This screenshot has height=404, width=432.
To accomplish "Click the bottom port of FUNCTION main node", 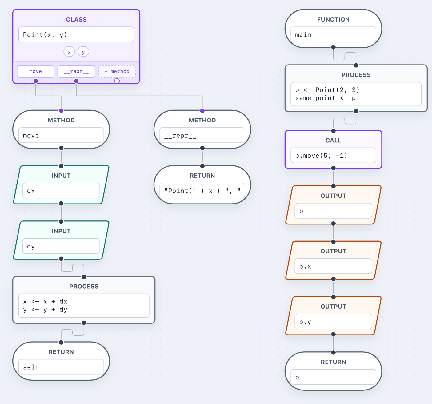I will [x=334, y=47].
